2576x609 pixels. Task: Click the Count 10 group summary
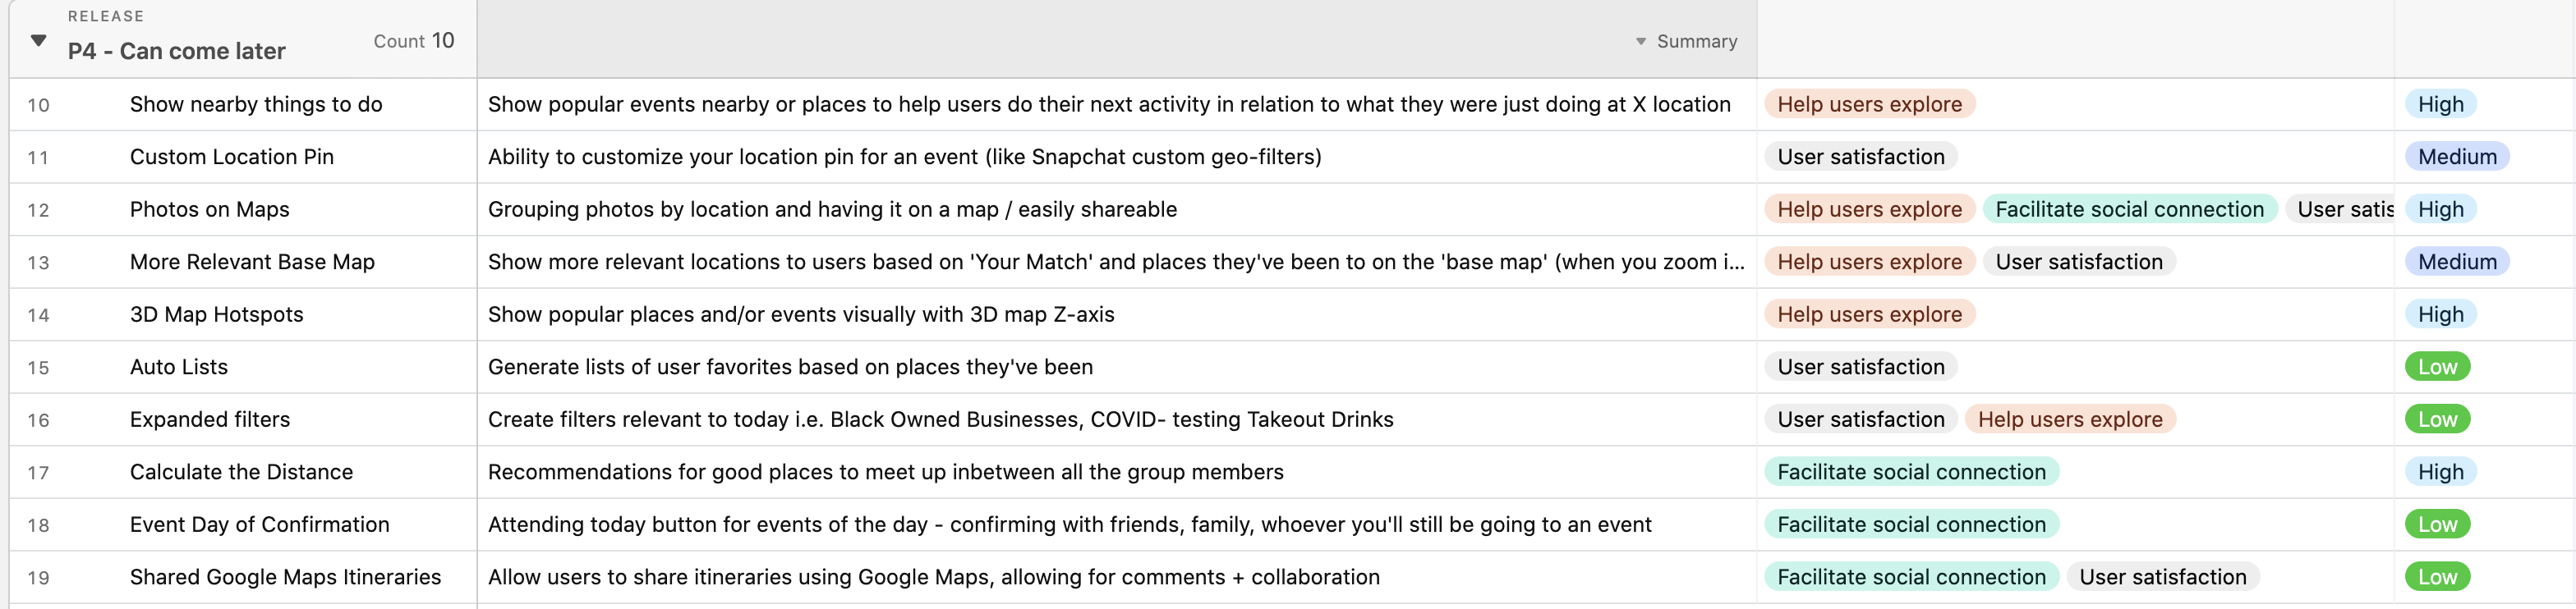[x=413, y=41]
